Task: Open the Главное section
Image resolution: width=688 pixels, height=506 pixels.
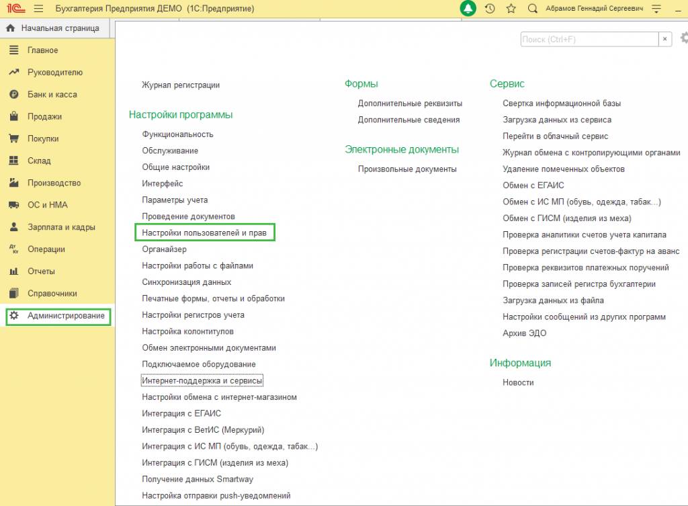Action: pyautogui.click(x=42, y=50)
